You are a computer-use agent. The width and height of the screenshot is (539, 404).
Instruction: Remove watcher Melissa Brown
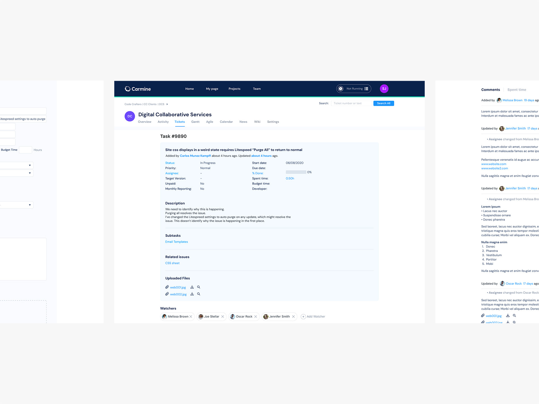191,316
